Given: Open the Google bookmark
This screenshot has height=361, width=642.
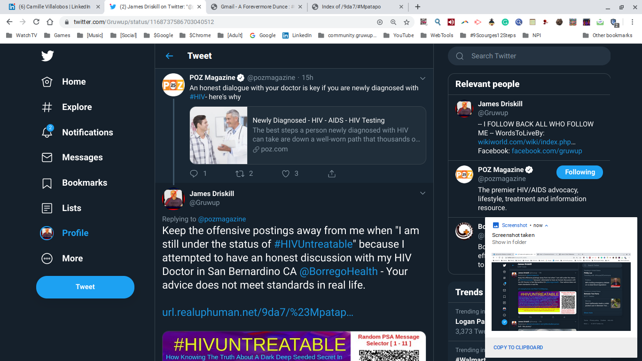Looking at the screenshot, I should coord(262,35).
